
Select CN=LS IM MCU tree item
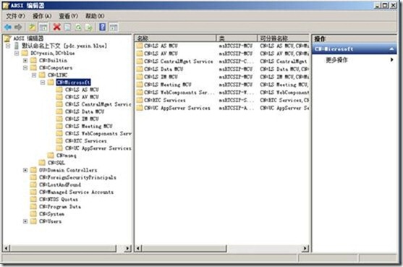click(x=82, y=119)
